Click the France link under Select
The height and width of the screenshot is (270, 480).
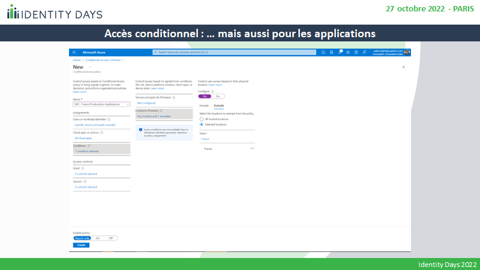pos(205,139)
